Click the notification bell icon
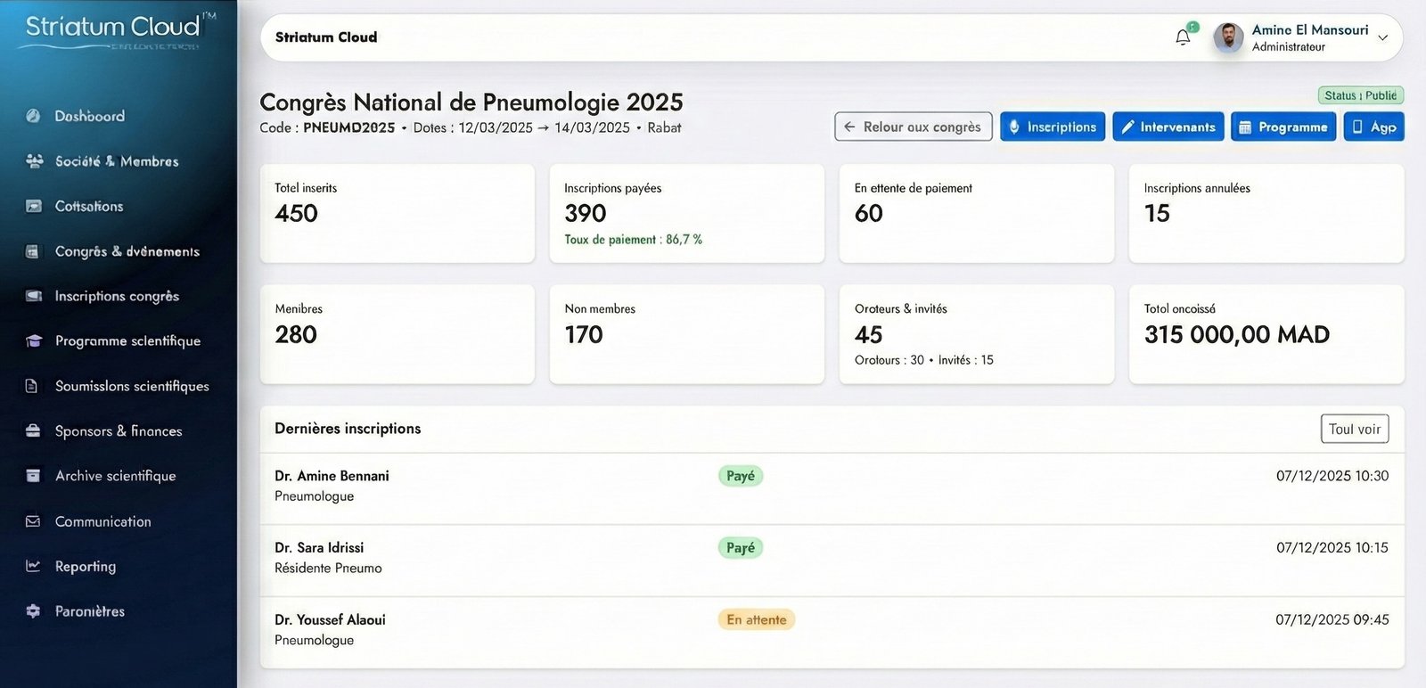Image resolution: width=1426 pixels, height=688 pixels. 1183,37
